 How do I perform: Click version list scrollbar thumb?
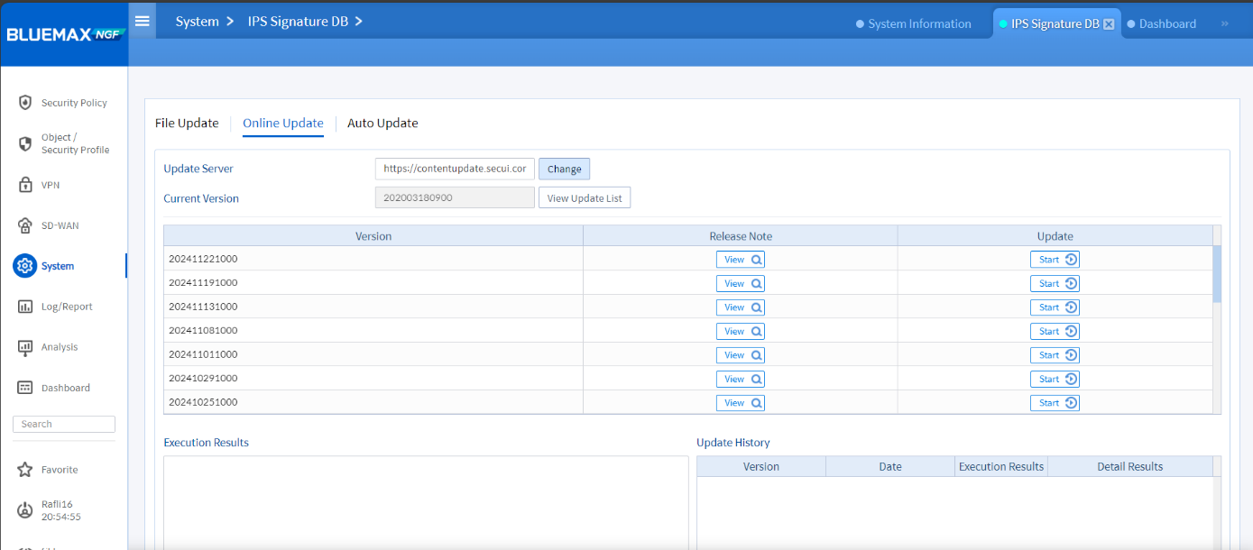coord(1217,274)
